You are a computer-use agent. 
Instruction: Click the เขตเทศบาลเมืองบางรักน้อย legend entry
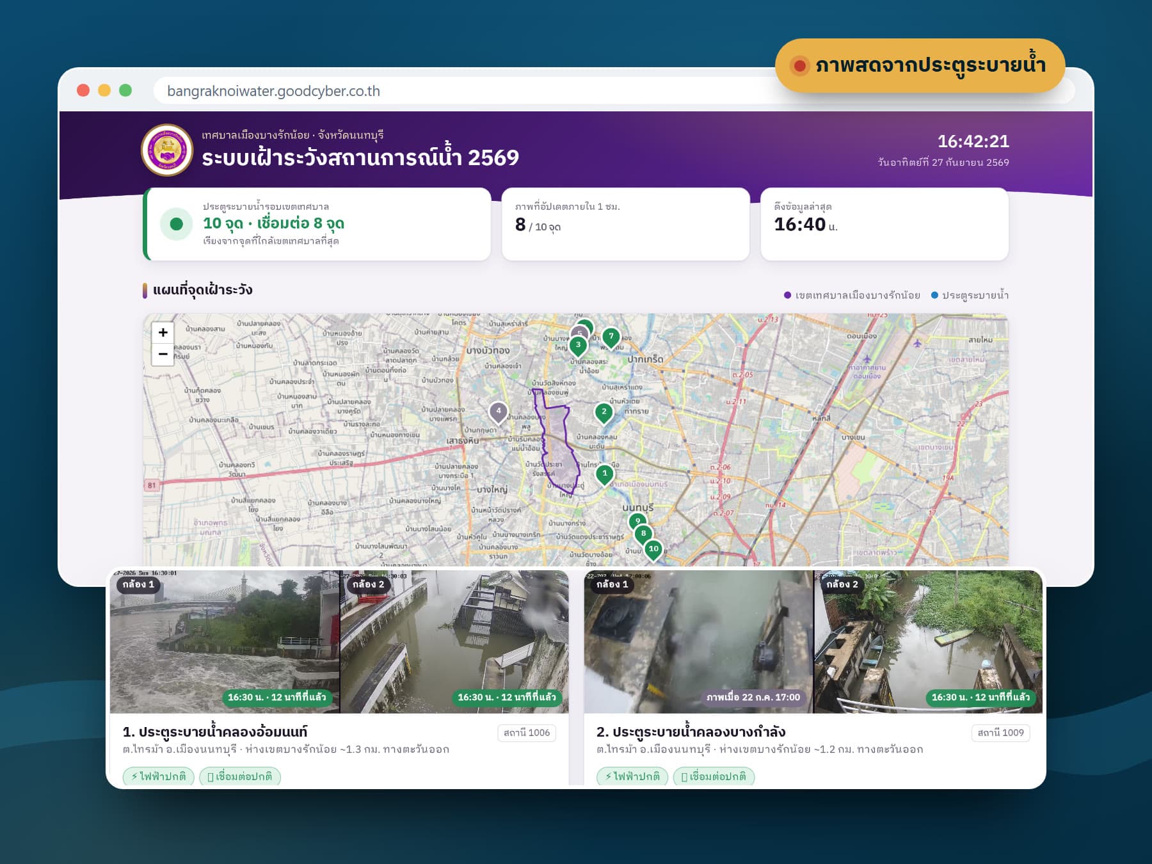click(x=852, y=295)
